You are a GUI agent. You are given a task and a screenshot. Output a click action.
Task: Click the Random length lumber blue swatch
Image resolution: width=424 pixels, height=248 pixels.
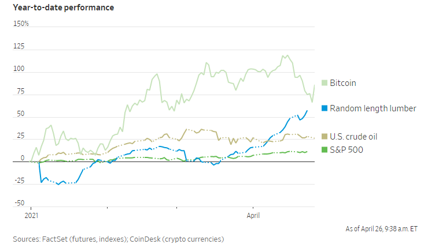tap(324, 108)
